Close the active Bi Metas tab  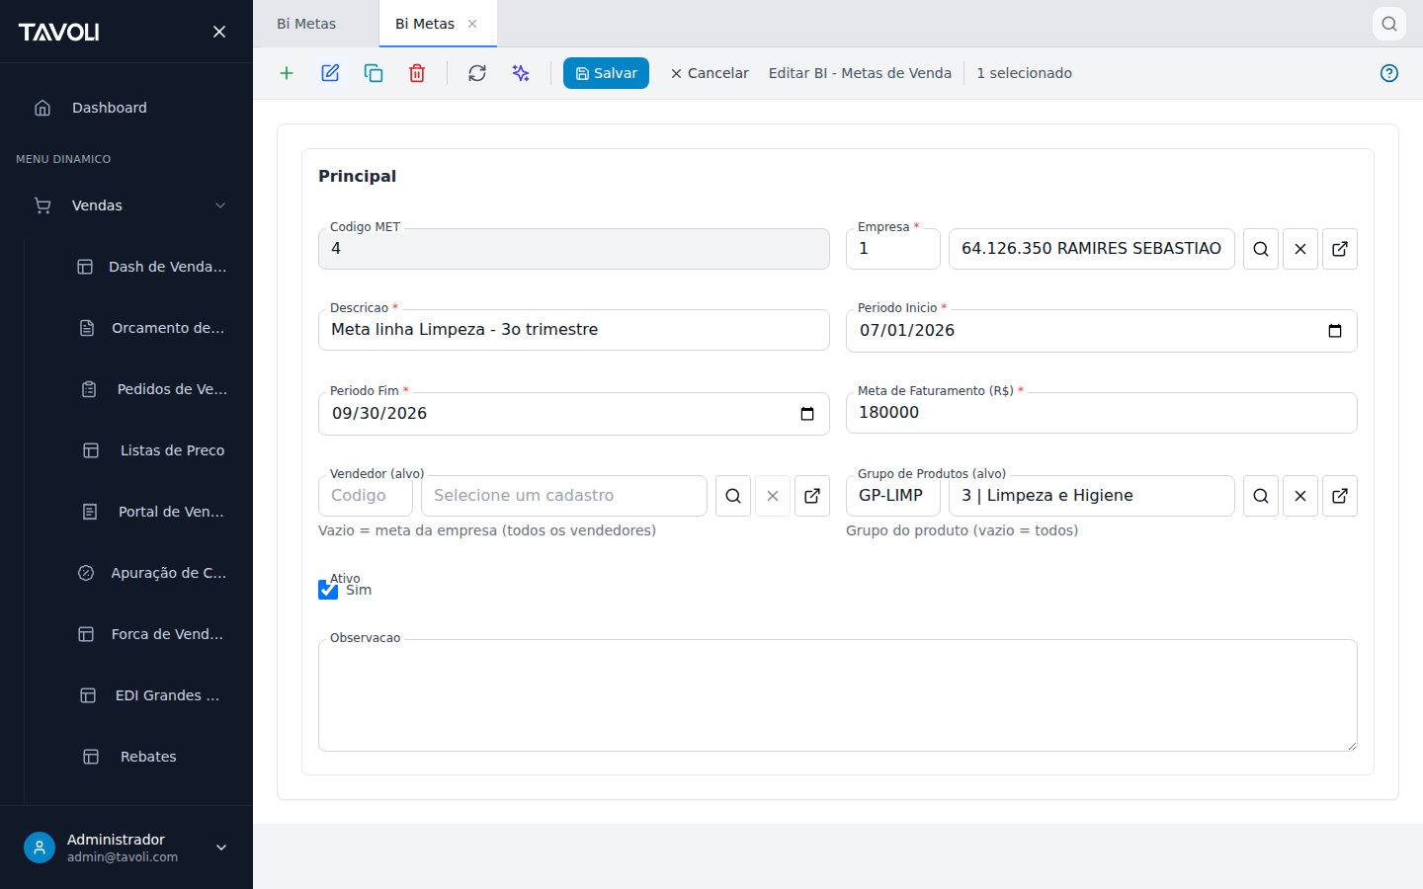coord(472,24)
